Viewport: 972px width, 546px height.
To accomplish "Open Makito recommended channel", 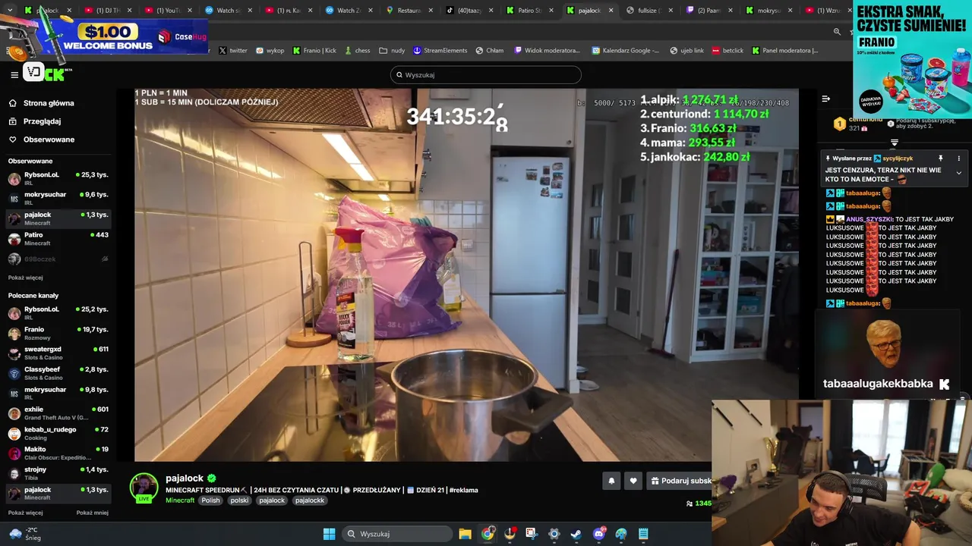I will [x=58, y=453].
